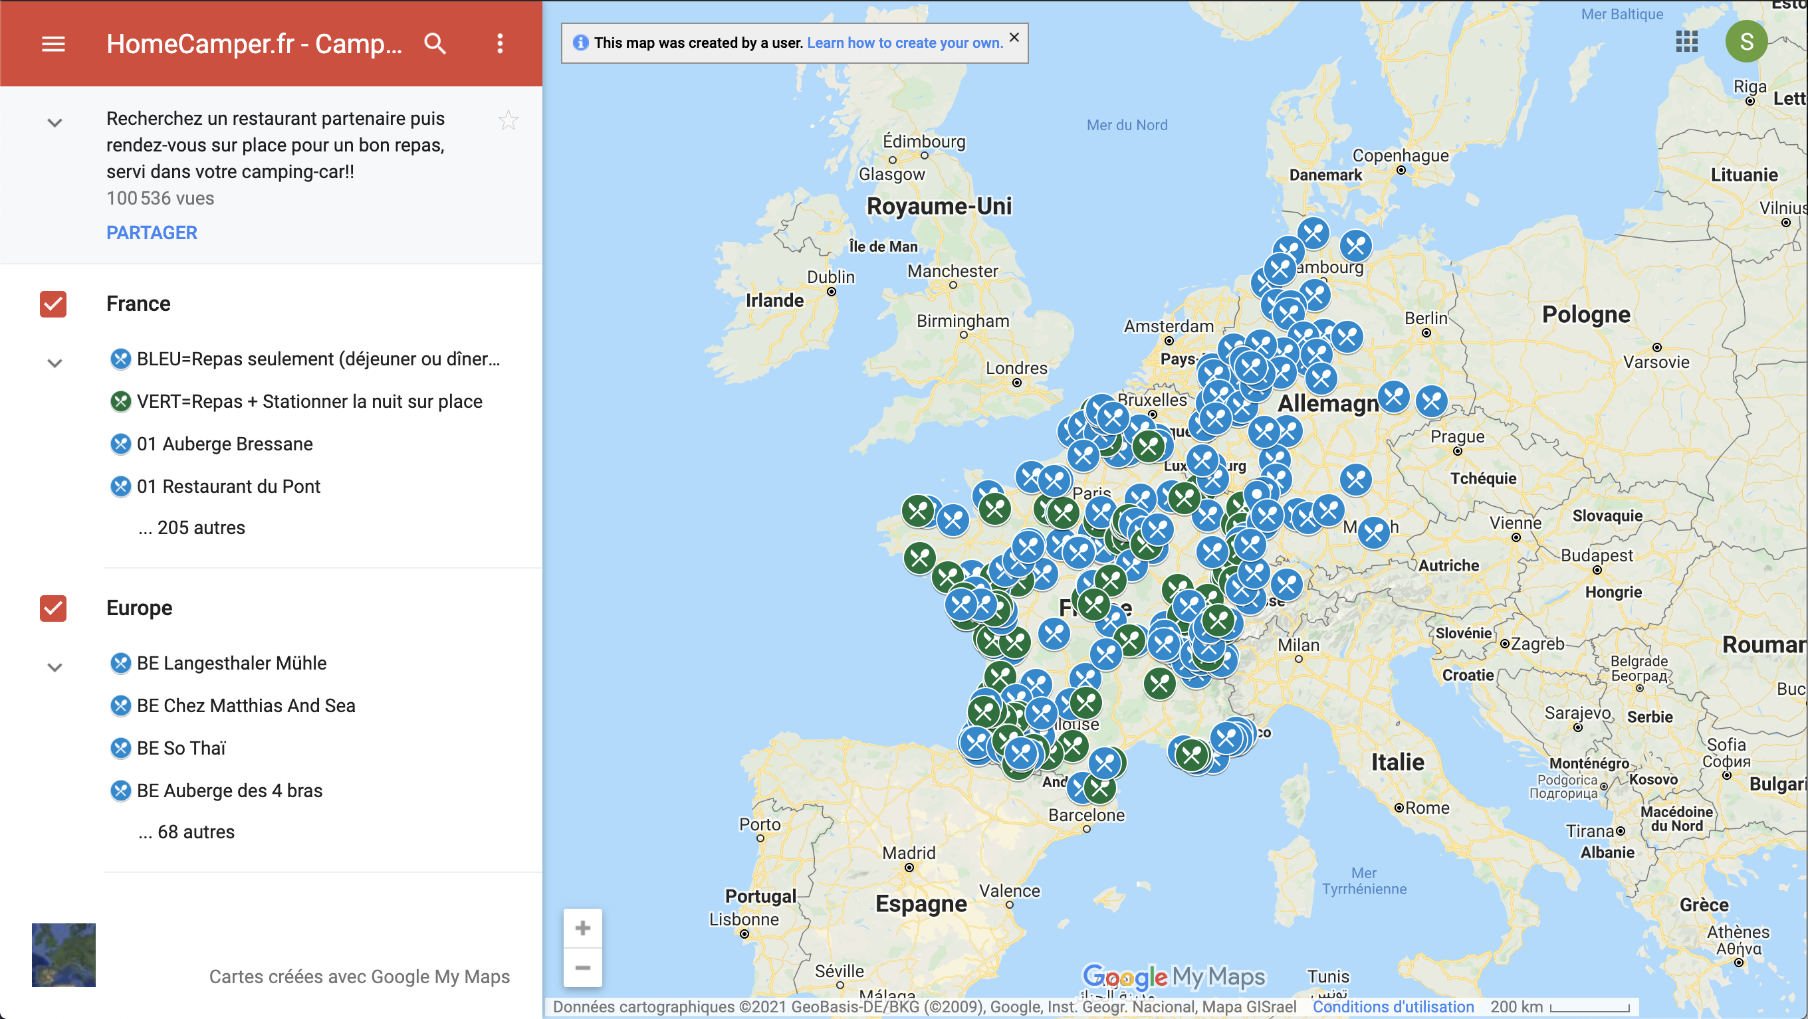Click blue icon beside BE Auberge des 4 bras
1808x1019 pixels.
point(121,790)
